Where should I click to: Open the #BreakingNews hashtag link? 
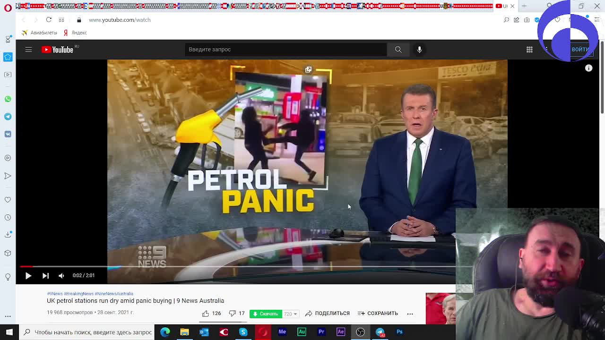(78, 294)
